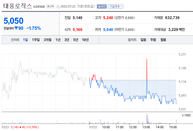The height and width of the screenshot is (131, 193).
Task: Click the 14:00 time axis label
Action: coord(160,127)
